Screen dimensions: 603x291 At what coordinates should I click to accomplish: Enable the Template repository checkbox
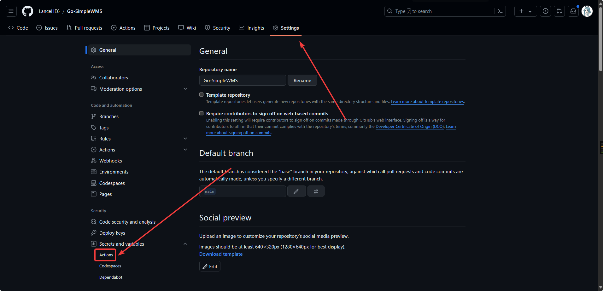click(x=202, y=95)
